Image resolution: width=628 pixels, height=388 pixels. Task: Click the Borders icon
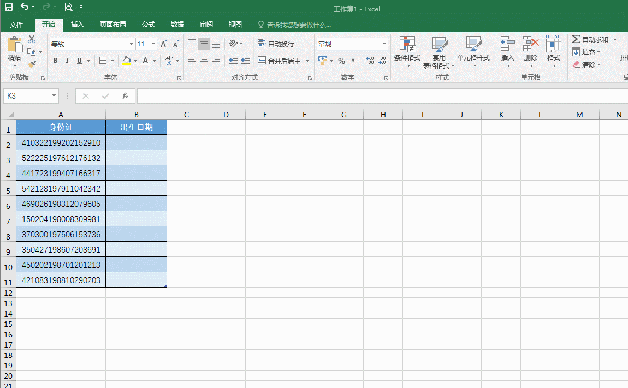point(103,61)
